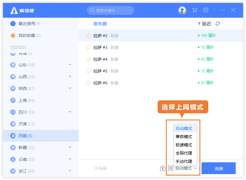Click the 连接 connect button
Screen dimensions: 246x180
point(218,168)
